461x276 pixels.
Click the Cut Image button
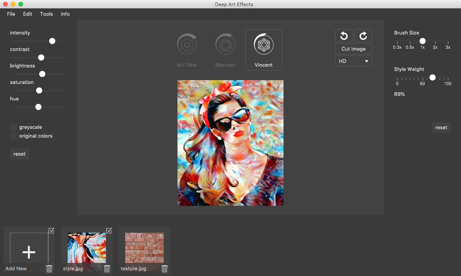coord(353,49)
